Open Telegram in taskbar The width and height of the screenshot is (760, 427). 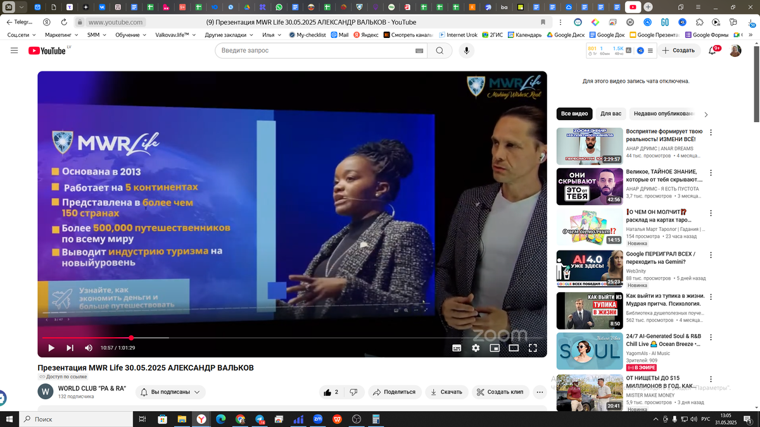coord(260,419)
